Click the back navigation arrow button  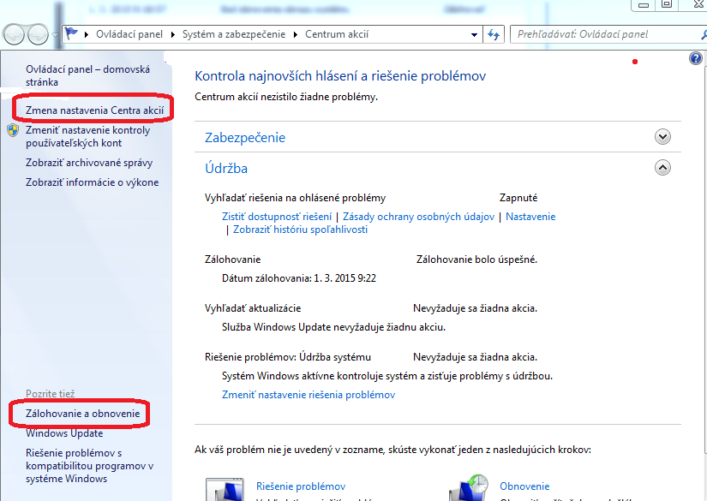[x=14, y=35]
